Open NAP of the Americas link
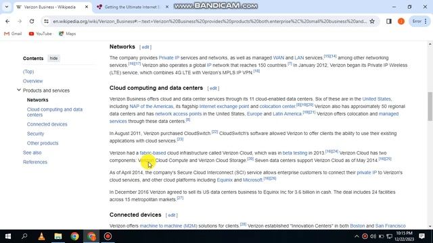Viewport: 433px width, 243px height. click(x=152, y=106)
